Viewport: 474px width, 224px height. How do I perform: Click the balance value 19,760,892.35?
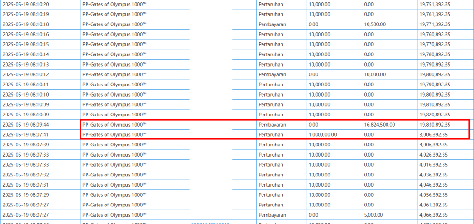tap(435, 34)
